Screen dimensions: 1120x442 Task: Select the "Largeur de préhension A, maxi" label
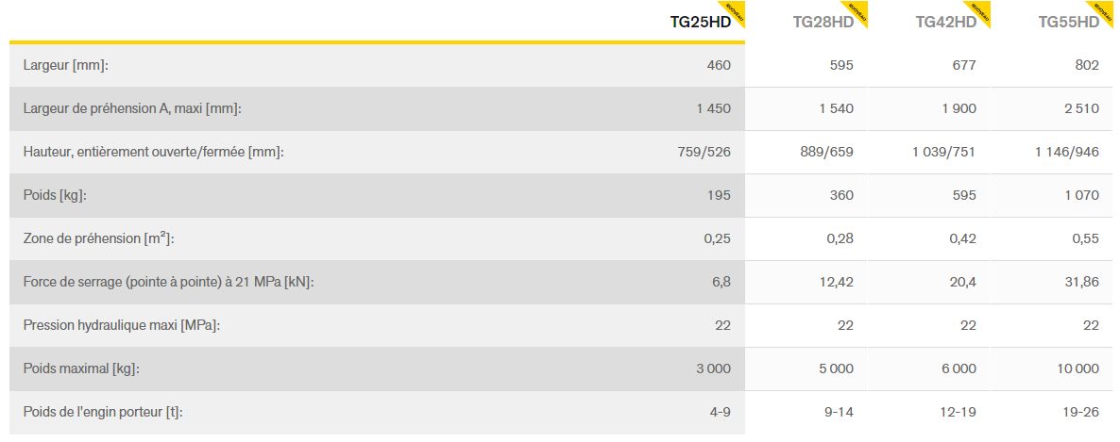(132, 108)
